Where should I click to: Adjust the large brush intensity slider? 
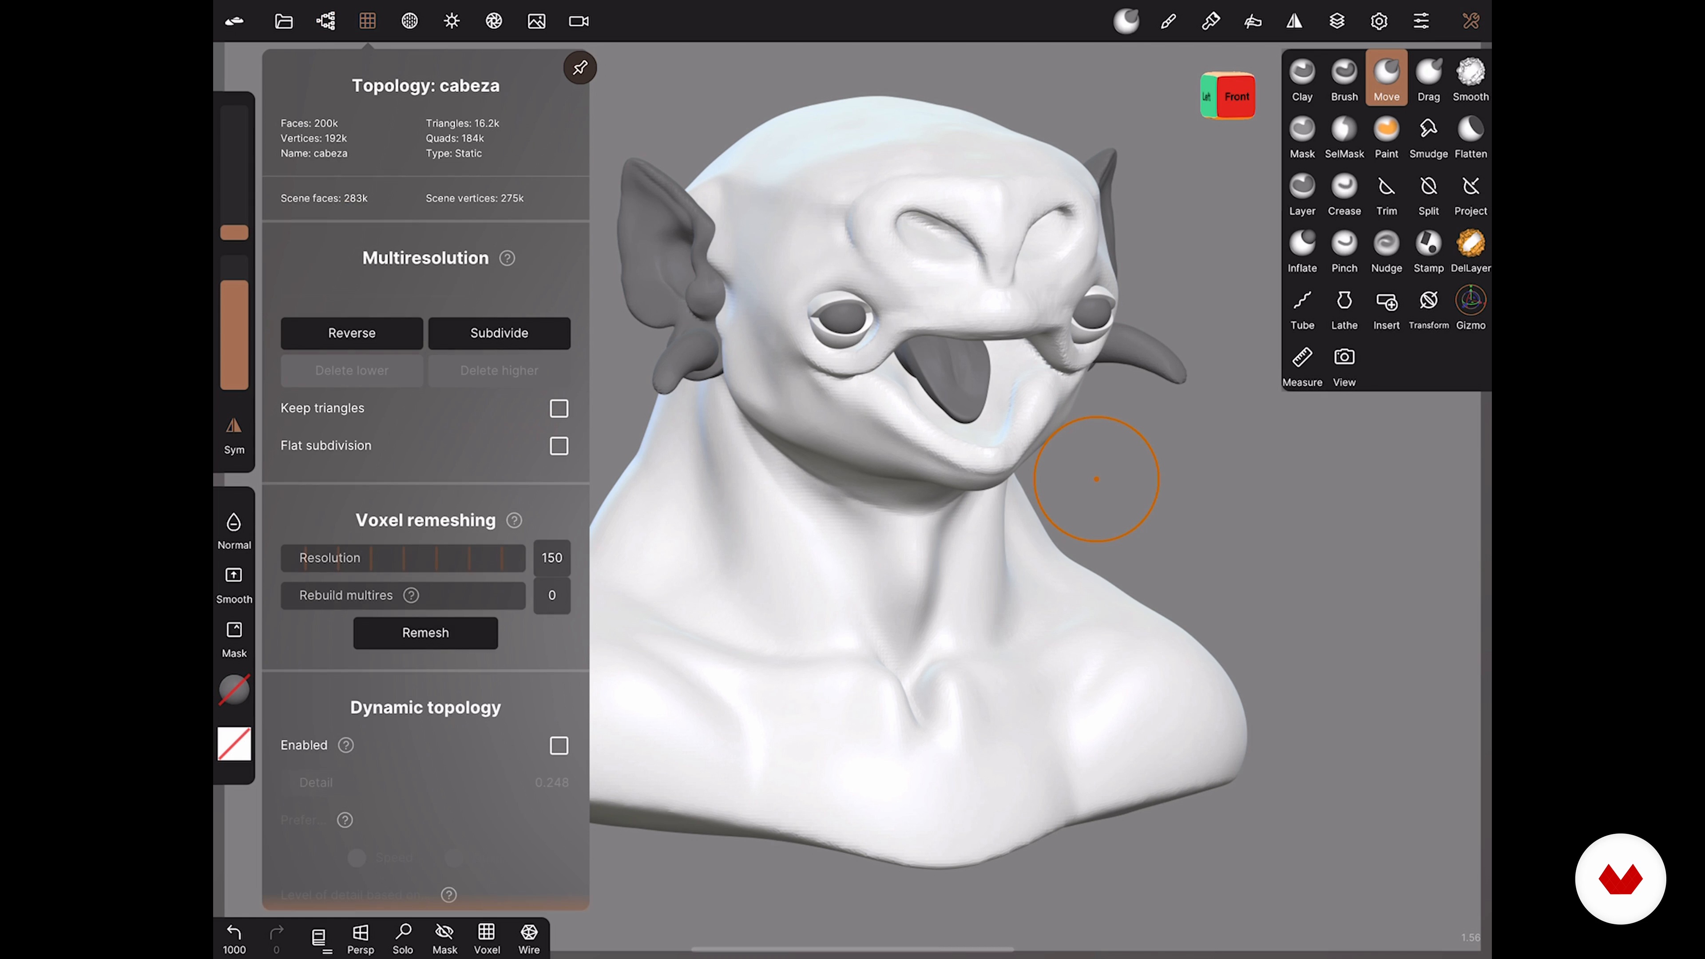pos(234,323)
